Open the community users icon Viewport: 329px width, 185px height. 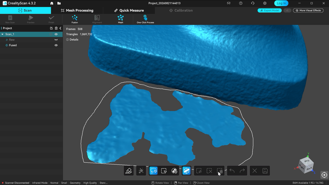tap(229, 3)
